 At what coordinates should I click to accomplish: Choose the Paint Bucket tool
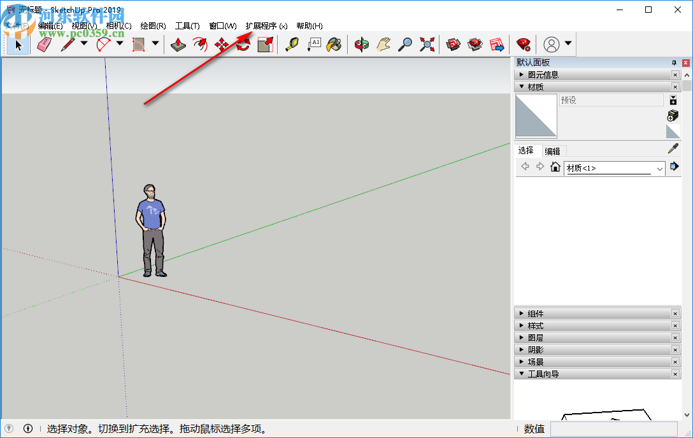click(334, 45)
